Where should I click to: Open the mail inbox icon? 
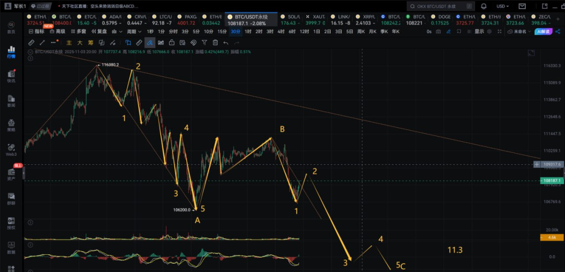[x=522, y=6]
